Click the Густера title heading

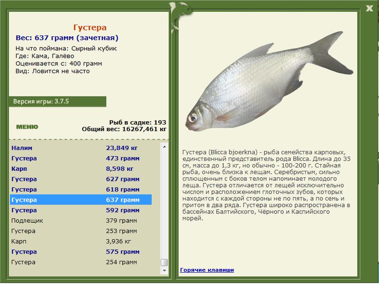[x=90, y=27]
